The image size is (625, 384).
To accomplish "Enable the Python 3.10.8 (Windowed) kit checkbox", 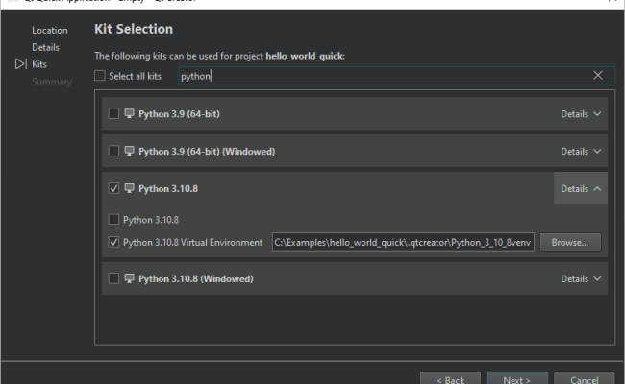I will point(113,278).
